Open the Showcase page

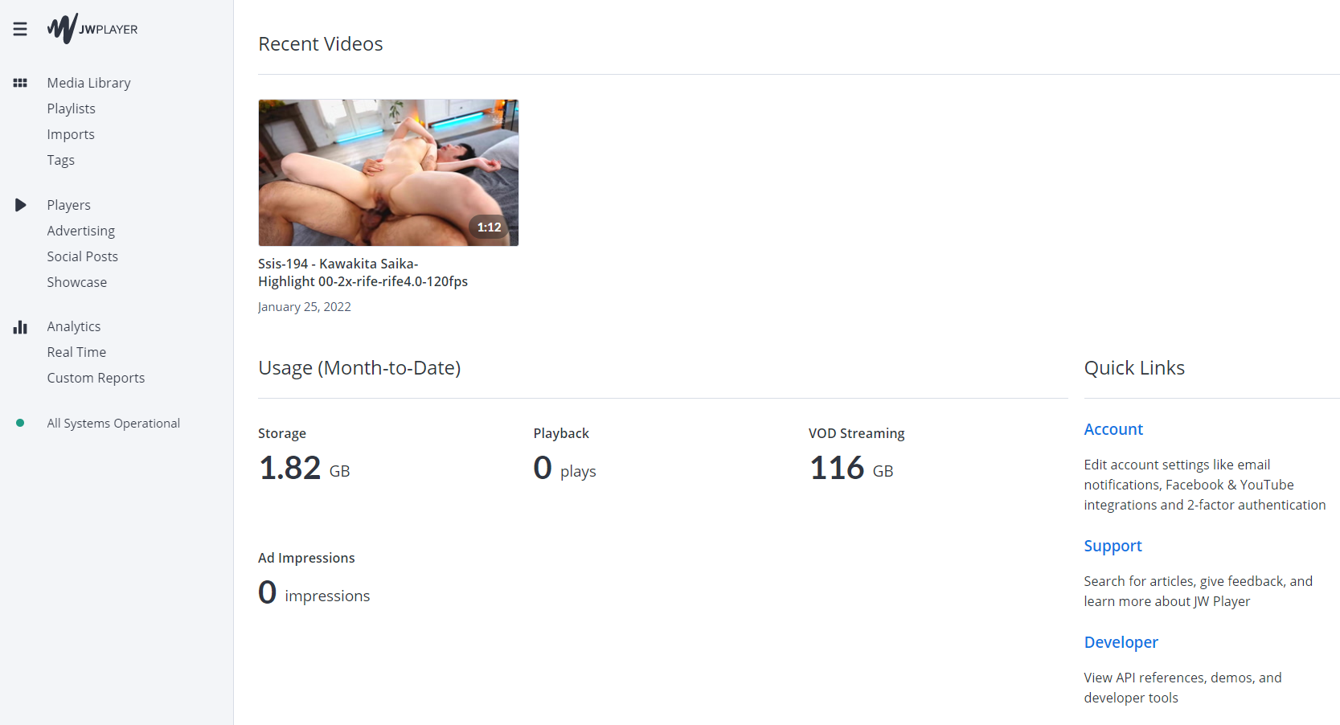(x=76, y=282)
